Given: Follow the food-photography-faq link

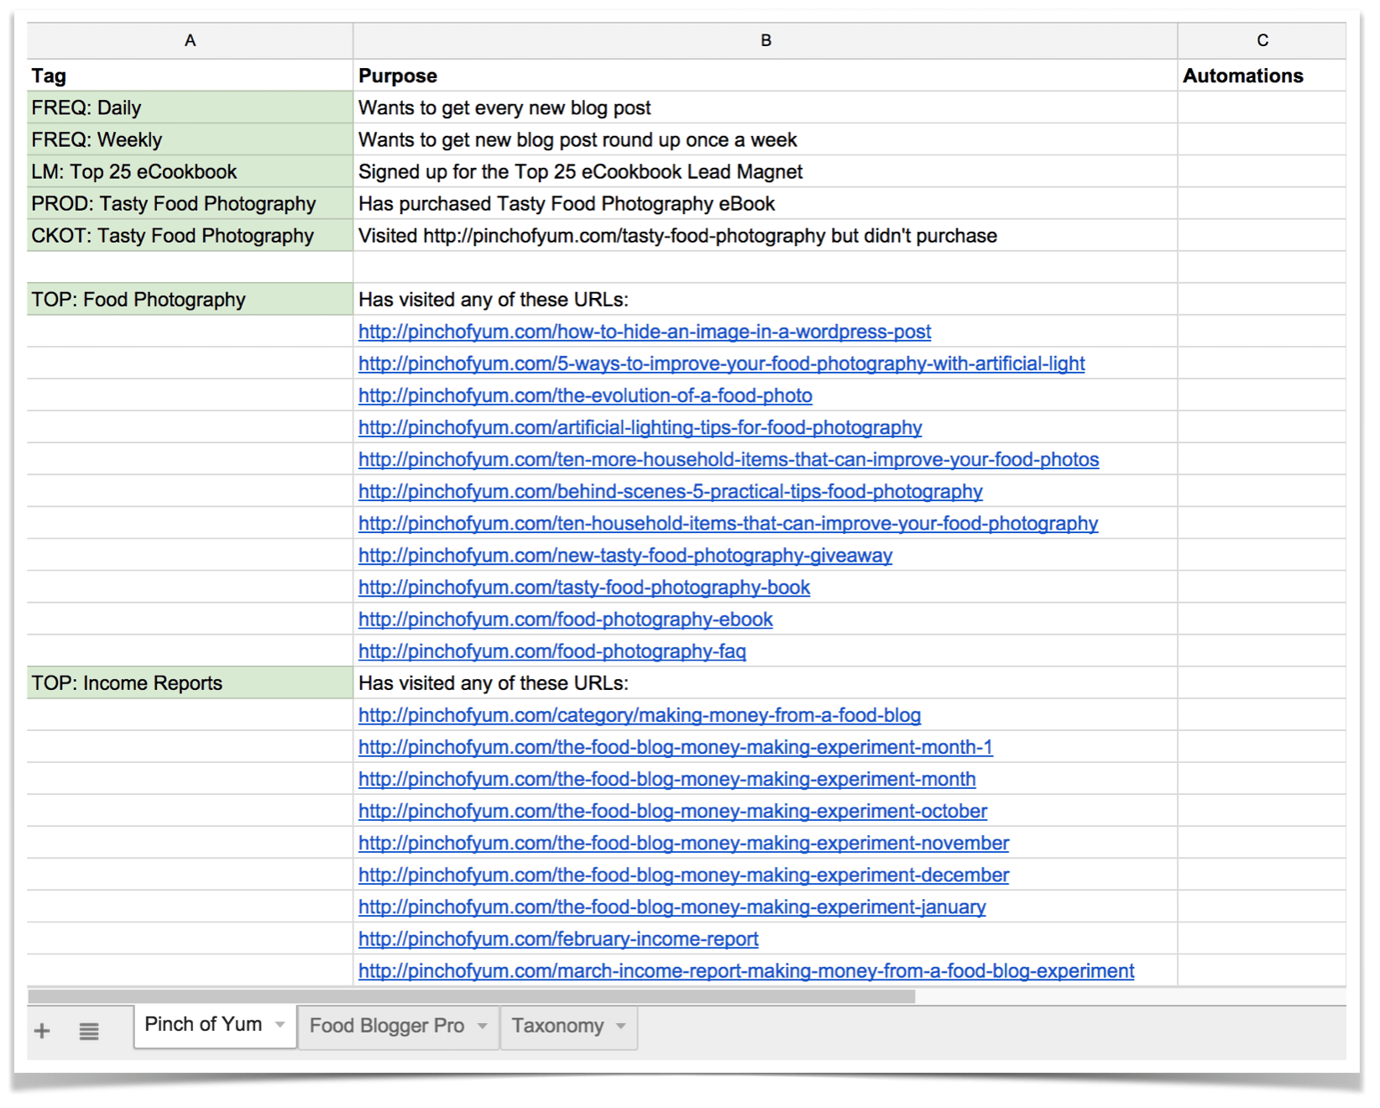Looking at the screenshot, I should 551,651.
